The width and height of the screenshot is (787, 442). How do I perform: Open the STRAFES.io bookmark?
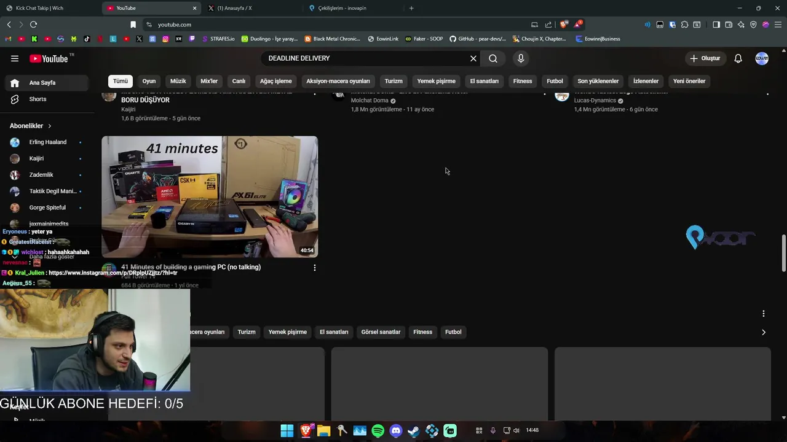pyautogui.click(x=218, y=39)
